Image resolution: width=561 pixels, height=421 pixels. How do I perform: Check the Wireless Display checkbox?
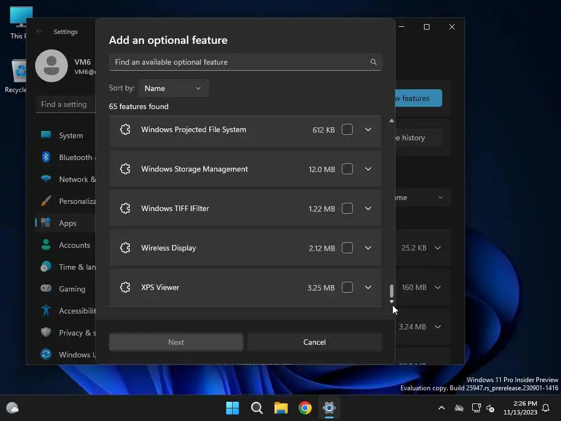(347, 248)
